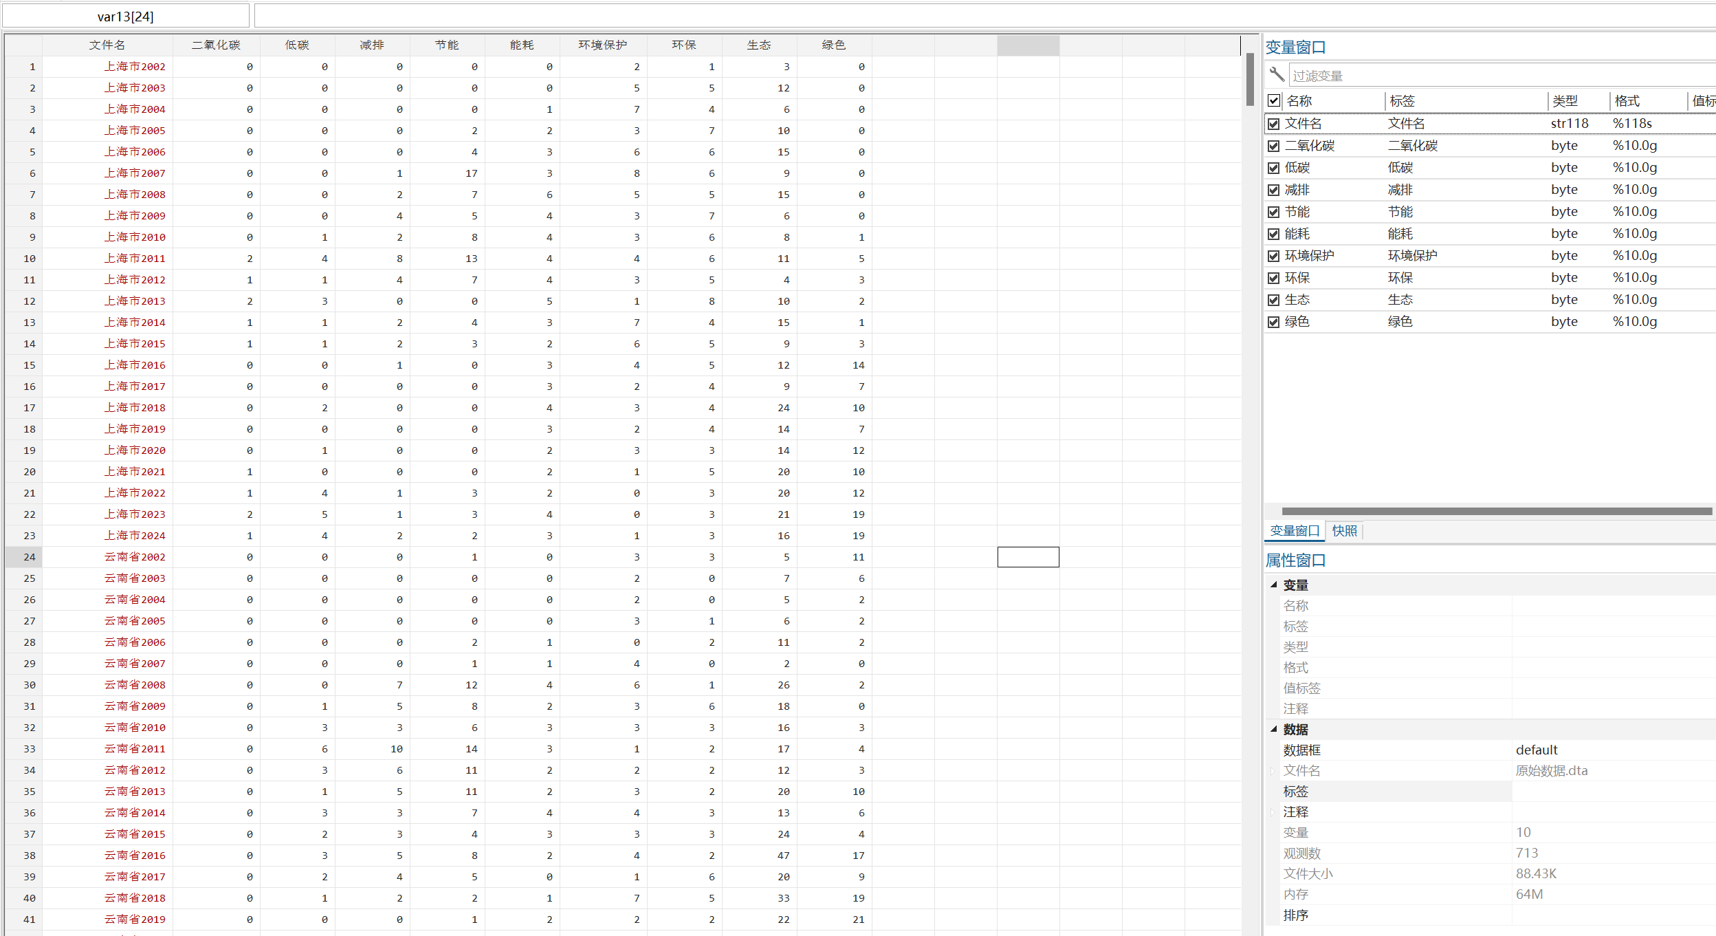The height and width of the screenshot is (936, 1716).
Task: Collapse the 变量 properties section
Action: (x=1273, y=585)
